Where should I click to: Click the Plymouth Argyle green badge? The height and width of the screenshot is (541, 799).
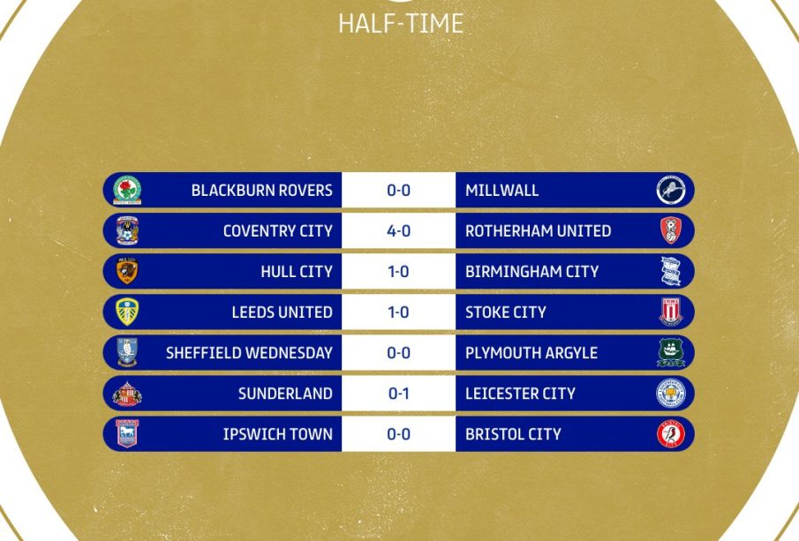click(x=671, y=352)
